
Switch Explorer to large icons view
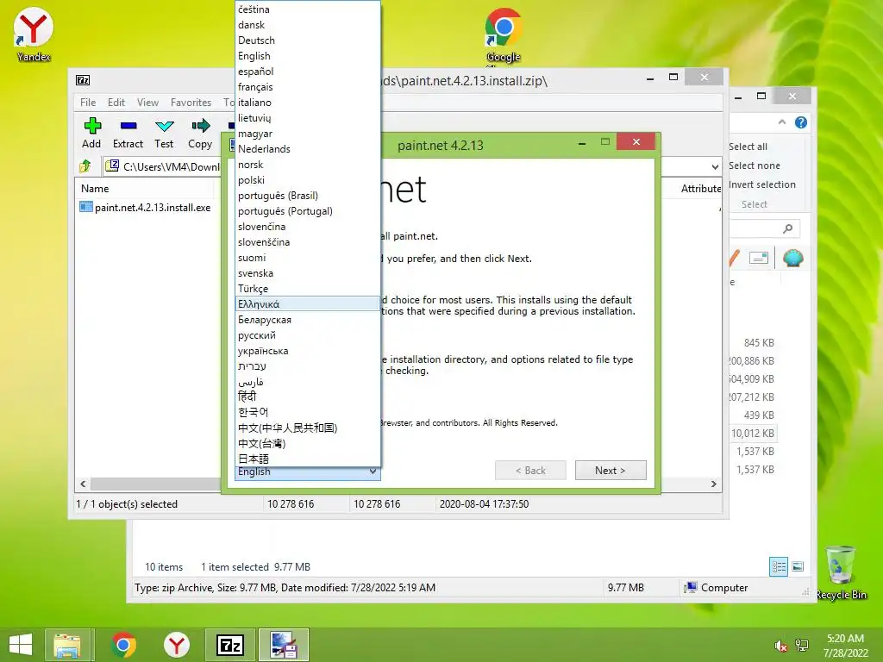(x=798, y=567)
